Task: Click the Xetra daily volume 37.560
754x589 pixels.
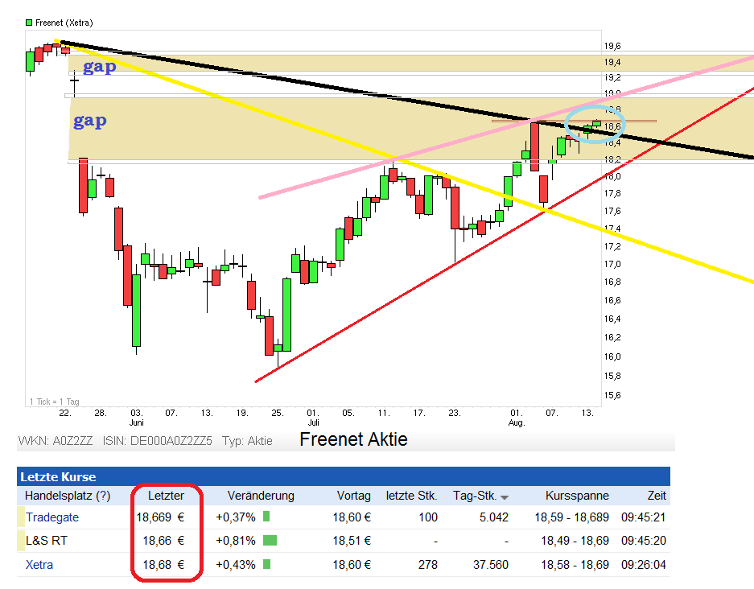Action: [491, 565]
